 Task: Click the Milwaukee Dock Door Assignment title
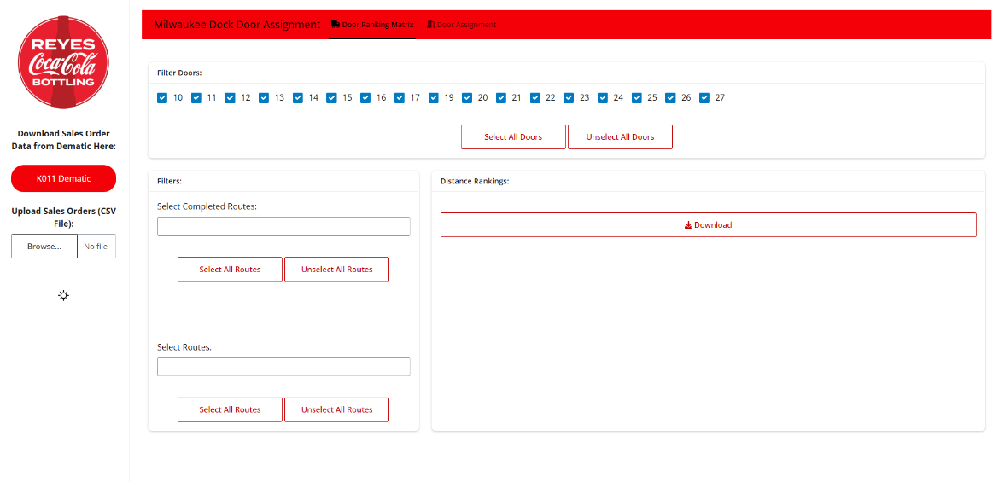tap(237, 25)
